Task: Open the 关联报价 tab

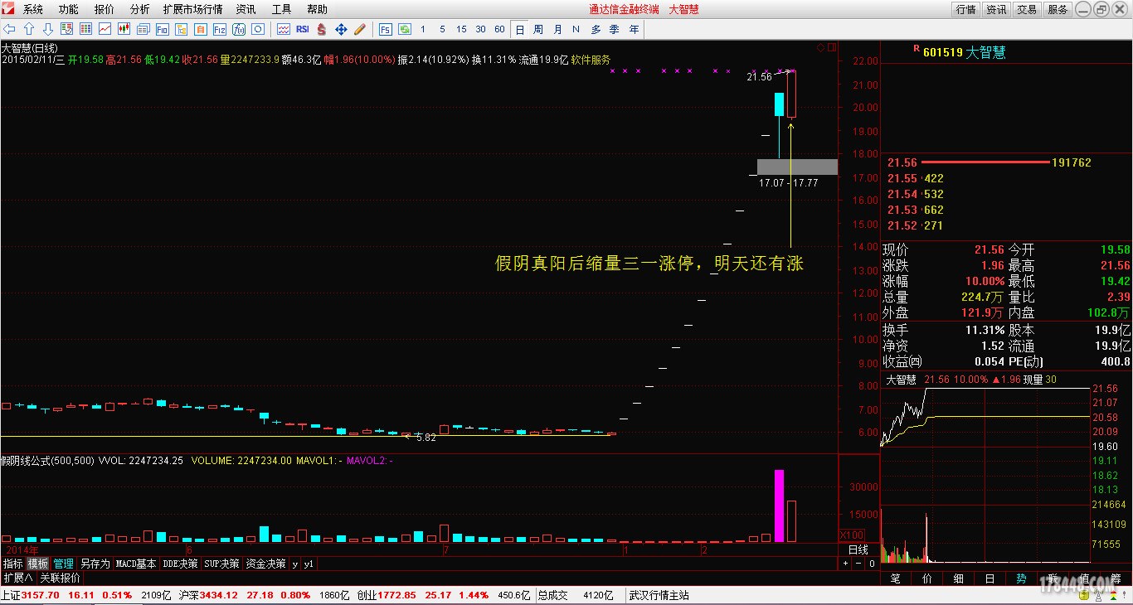Action: point(60,578)
